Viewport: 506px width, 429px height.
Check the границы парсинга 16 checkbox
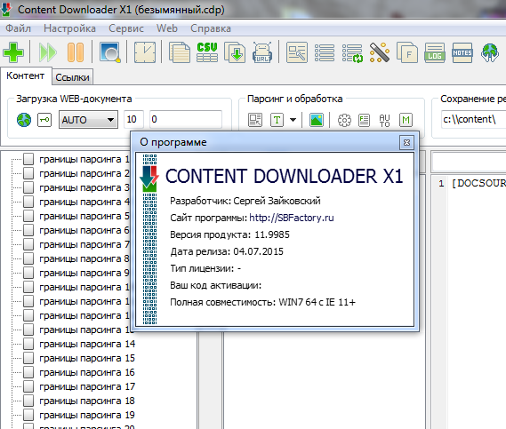pos(28,372)
